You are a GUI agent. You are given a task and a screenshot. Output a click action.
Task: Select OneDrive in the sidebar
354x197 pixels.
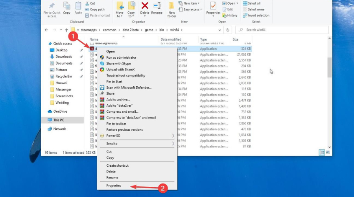coord(60,111)
